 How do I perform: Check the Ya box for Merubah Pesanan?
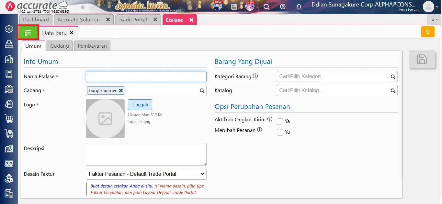[x=280, y=132]
